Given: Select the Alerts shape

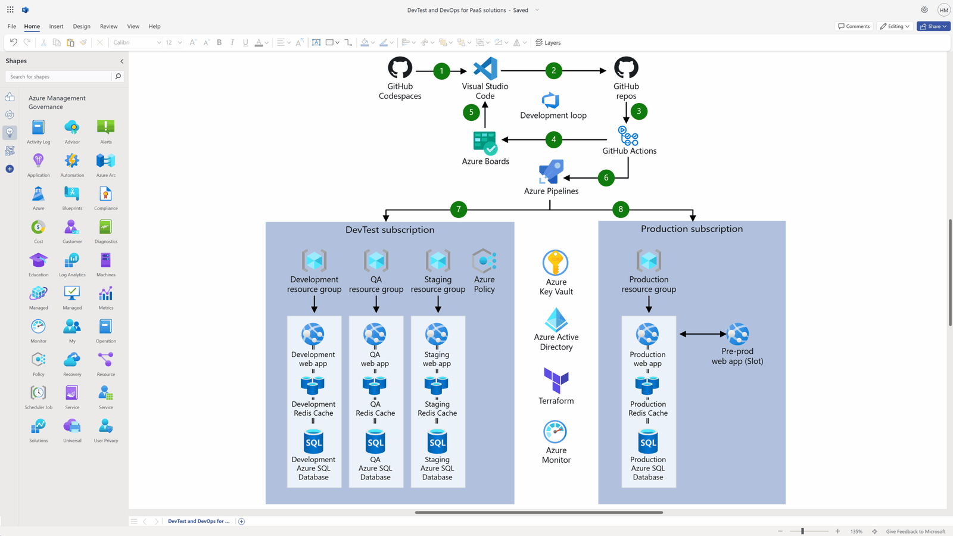Looking at the screenshot, I should [x=105, y=127].
